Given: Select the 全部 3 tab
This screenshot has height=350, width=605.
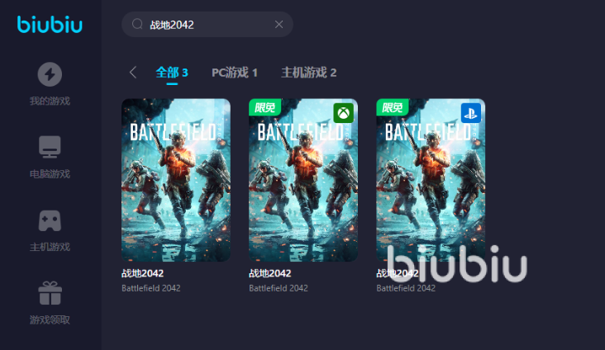Looking at the screenshot, I should point(172,73).
